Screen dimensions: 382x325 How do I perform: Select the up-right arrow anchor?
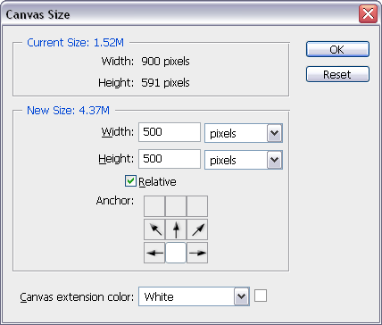[x=197, y=229]
